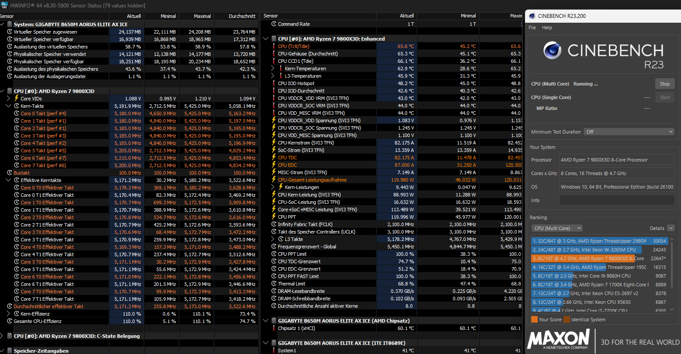Click the orange Your Score legend swatch
This screenshot has width=681, height=354.
(x=534, y=320)
